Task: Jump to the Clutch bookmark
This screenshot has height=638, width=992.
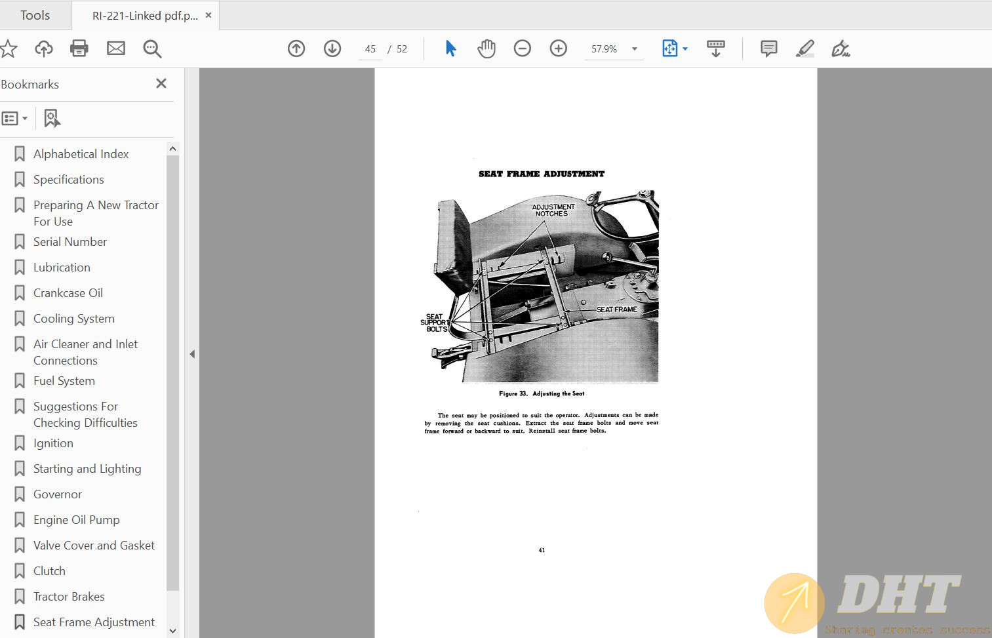Action: [x=49, y=571]
